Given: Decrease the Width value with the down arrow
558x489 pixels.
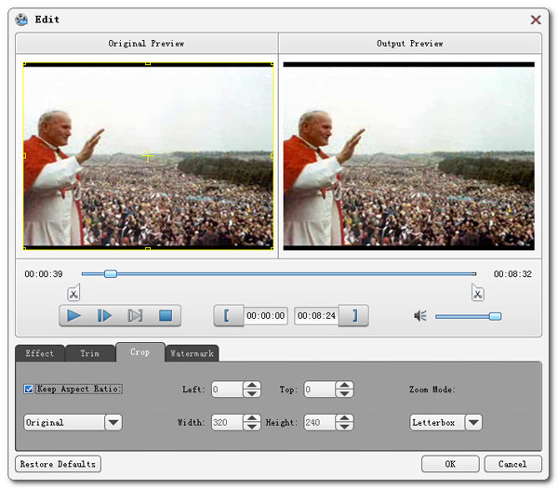Looking at the screenshot, I should coord(252,427).
